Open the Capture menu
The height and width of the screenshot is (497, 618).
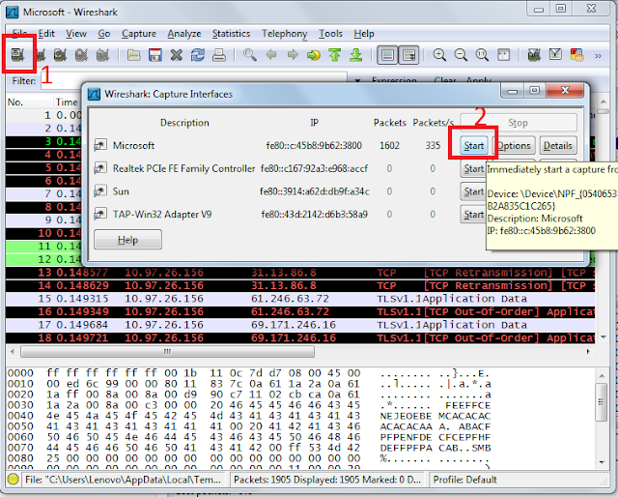(139, 34)
